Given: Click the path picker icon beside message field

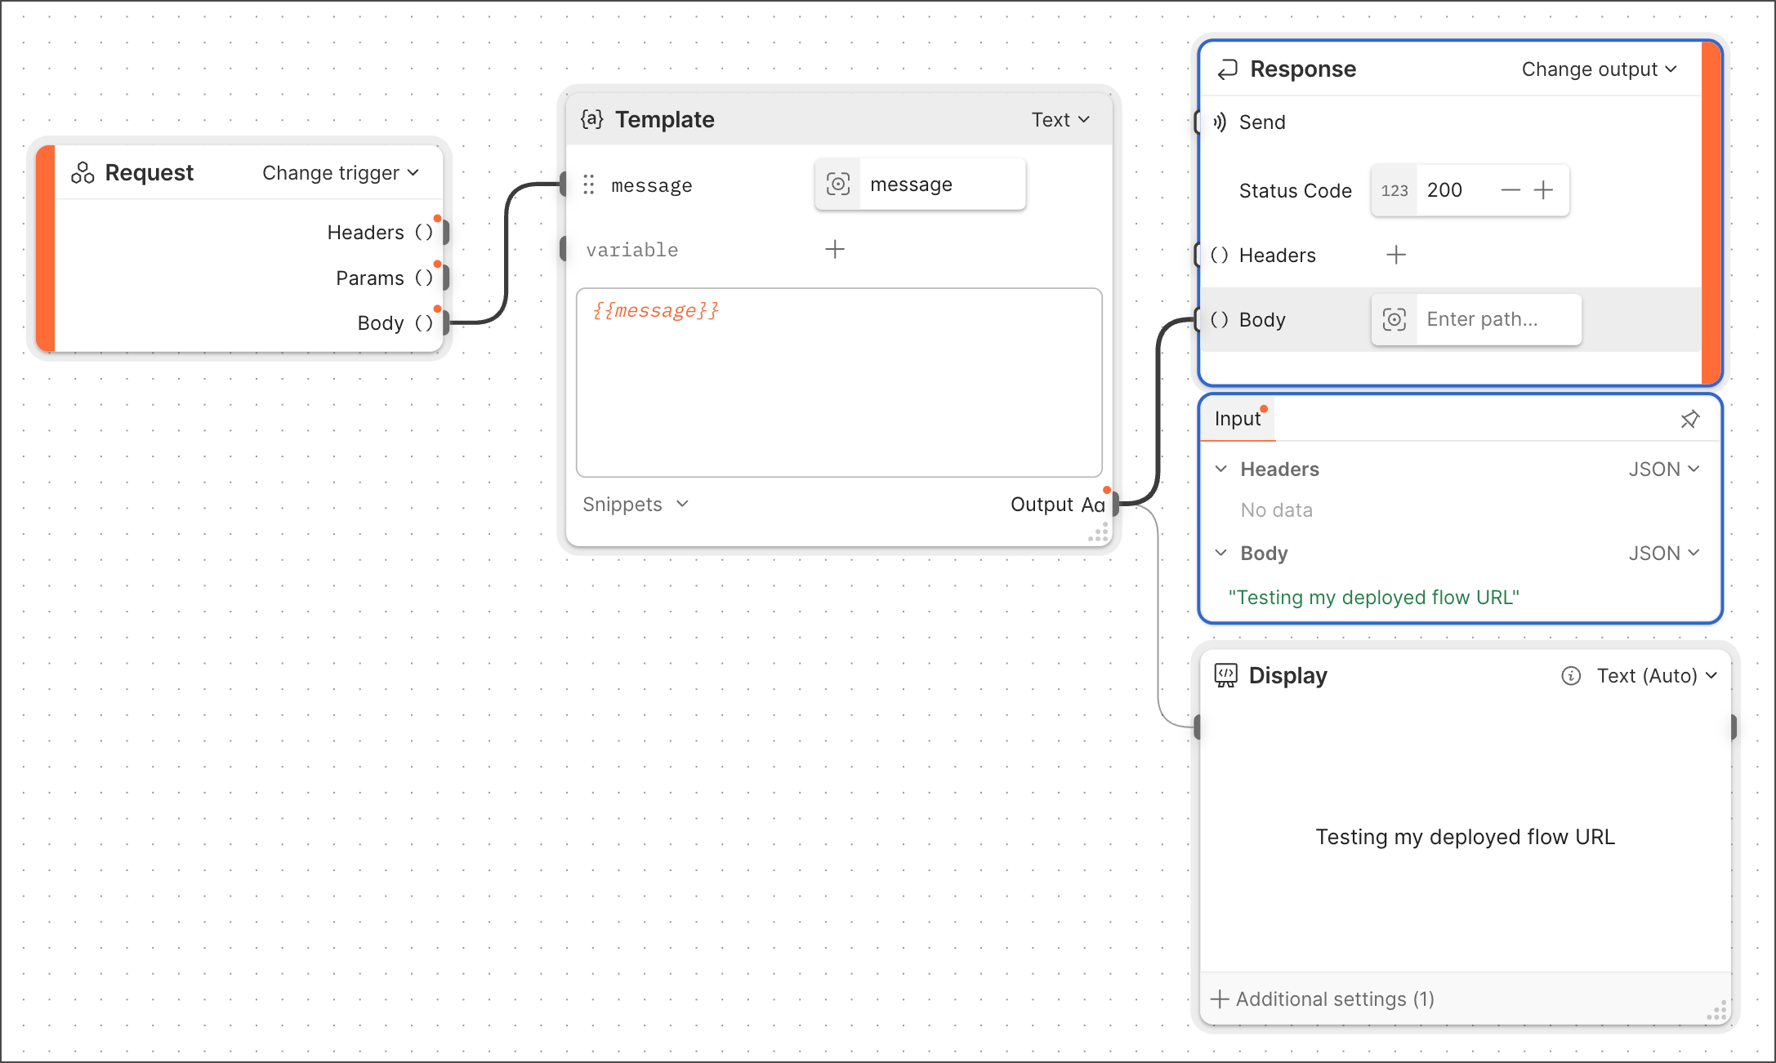Looking at the screenshot, I should [x=838, y=185].
